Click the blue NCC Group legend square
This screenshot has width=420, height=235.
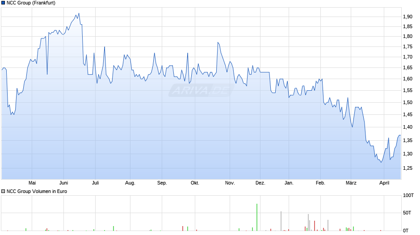point(3,3)
